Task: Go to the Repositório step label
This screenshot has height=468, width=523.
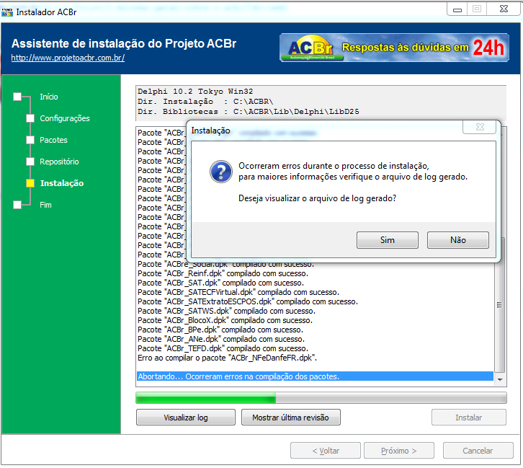Action: click(59, 162)
